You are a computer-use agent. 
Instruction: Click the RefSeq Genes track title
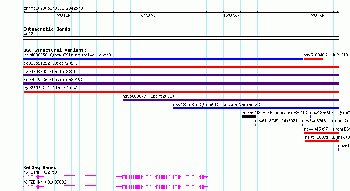(x=40, y=167)
